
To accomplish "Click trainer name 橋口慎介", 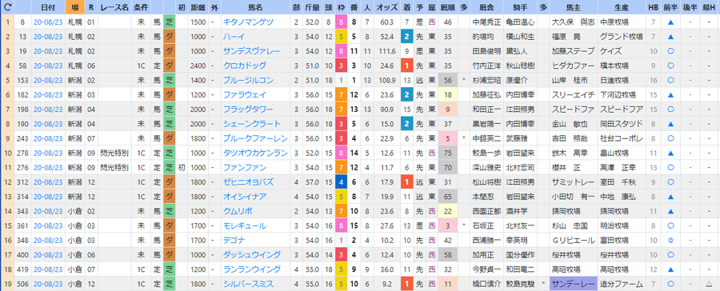I will tap(486, 284).
